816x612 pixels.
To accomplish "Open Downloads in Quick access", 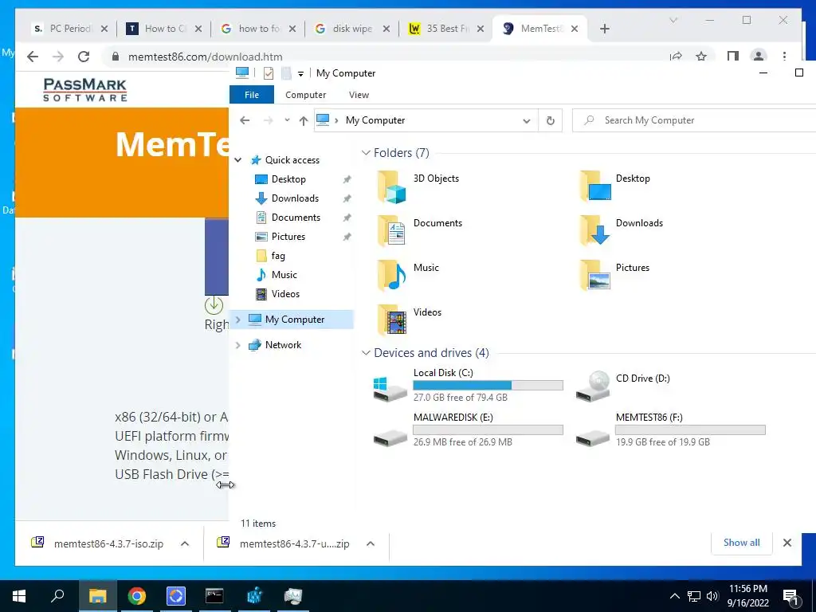I will point(295,198).
